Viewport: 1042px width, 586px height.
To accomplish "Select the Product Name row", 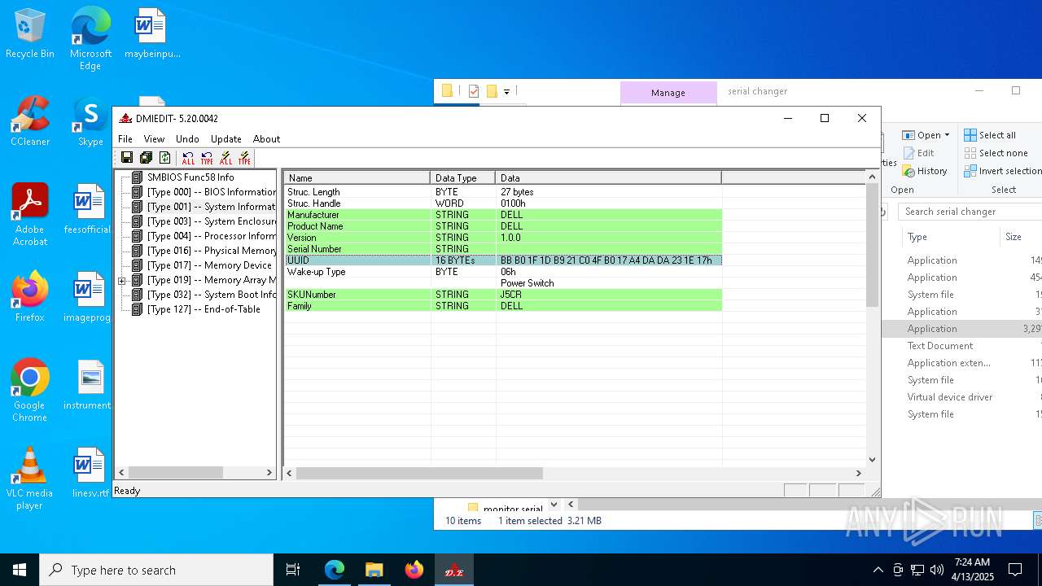I will click(x=503, y=226).
